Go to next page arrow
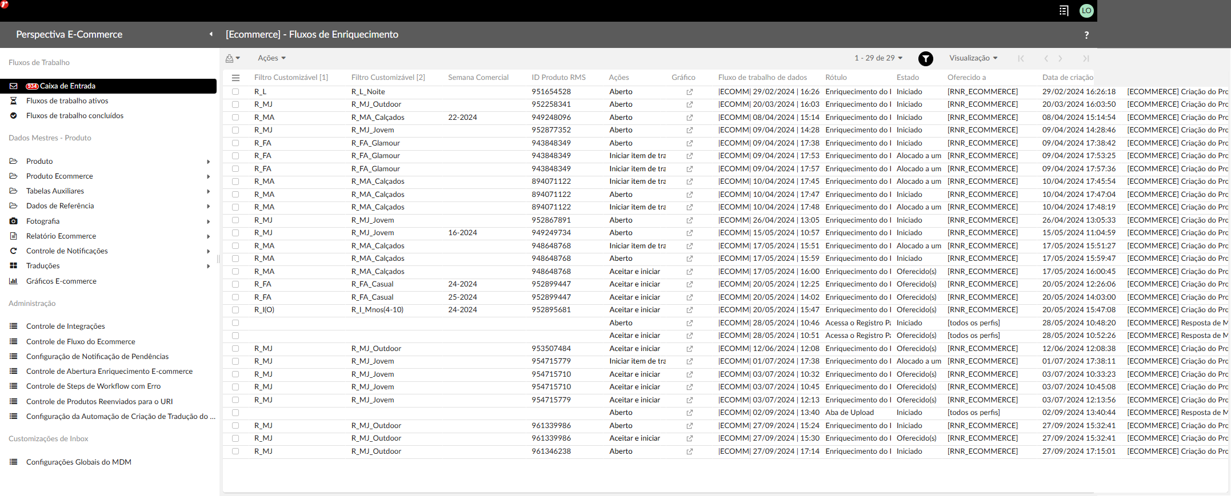The height and width of the screenshot is (496, 1231). [x=1060, y=58]
